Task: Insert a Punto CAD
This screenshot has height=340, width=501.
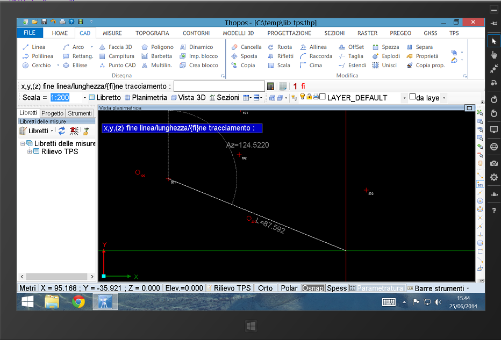Action: point(117,65)
